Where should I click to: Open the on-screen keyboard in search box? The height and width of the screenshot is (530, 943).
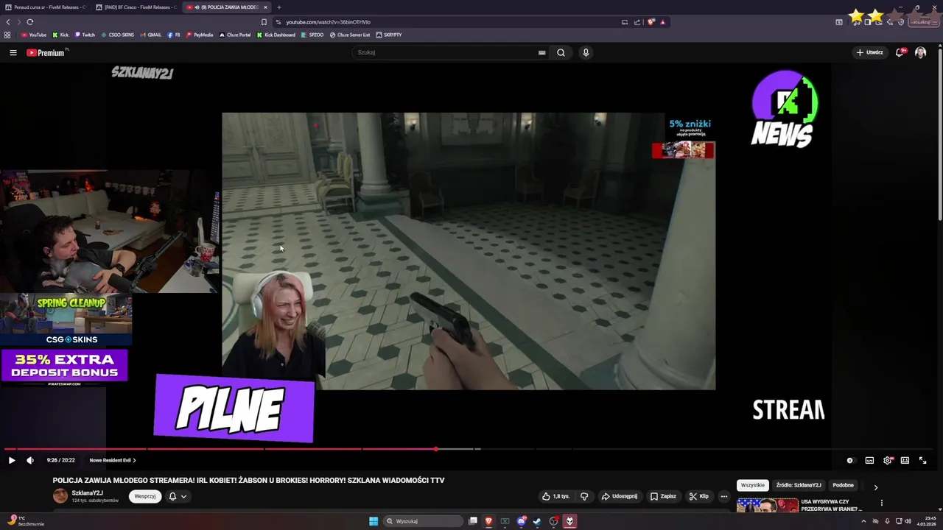click(x=541, y=52)
